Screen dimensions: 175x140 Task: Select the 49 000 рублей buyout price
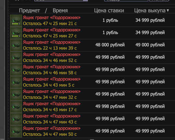point(150,45)
